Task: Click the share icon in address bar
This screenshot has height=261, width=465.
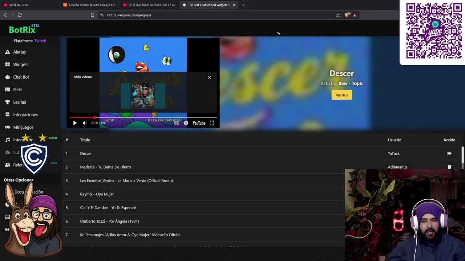Action: click(338, 15)
